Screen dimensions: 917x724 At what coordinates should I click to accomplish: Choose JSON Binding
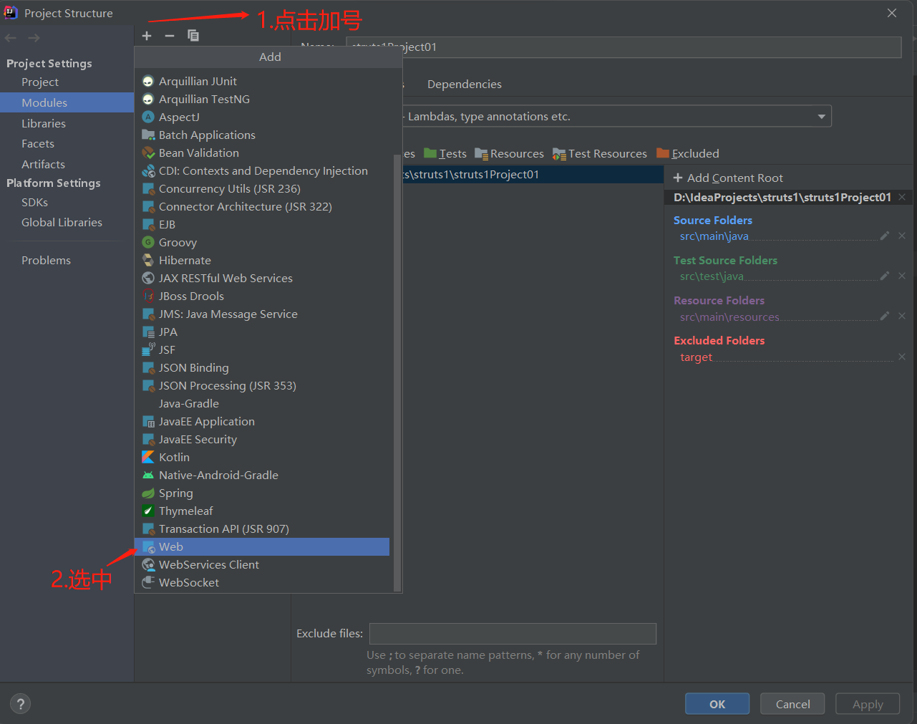click(262, 368)
